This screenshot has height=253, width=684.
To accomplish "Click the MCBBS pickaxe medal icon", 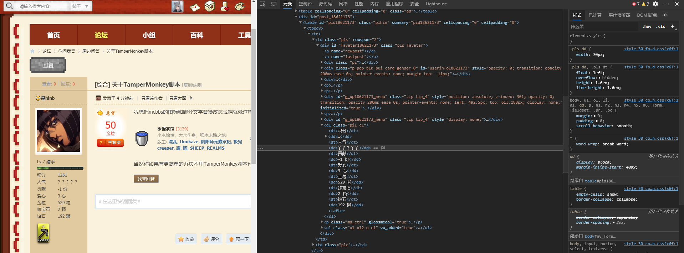I will 43,233.
